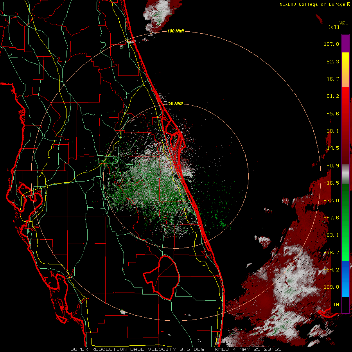The image size is (352, 352).
Task: Click the yellow segment of the velocity color bar
Action: [345, 61]
